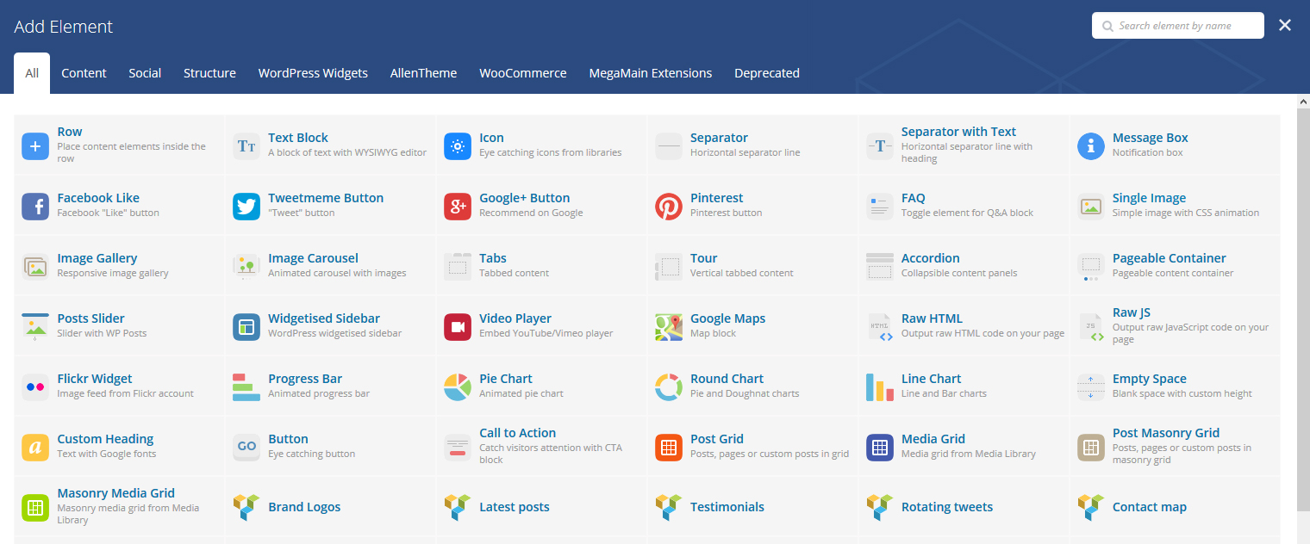Click the Pie Chart icon

coord(458,387)
